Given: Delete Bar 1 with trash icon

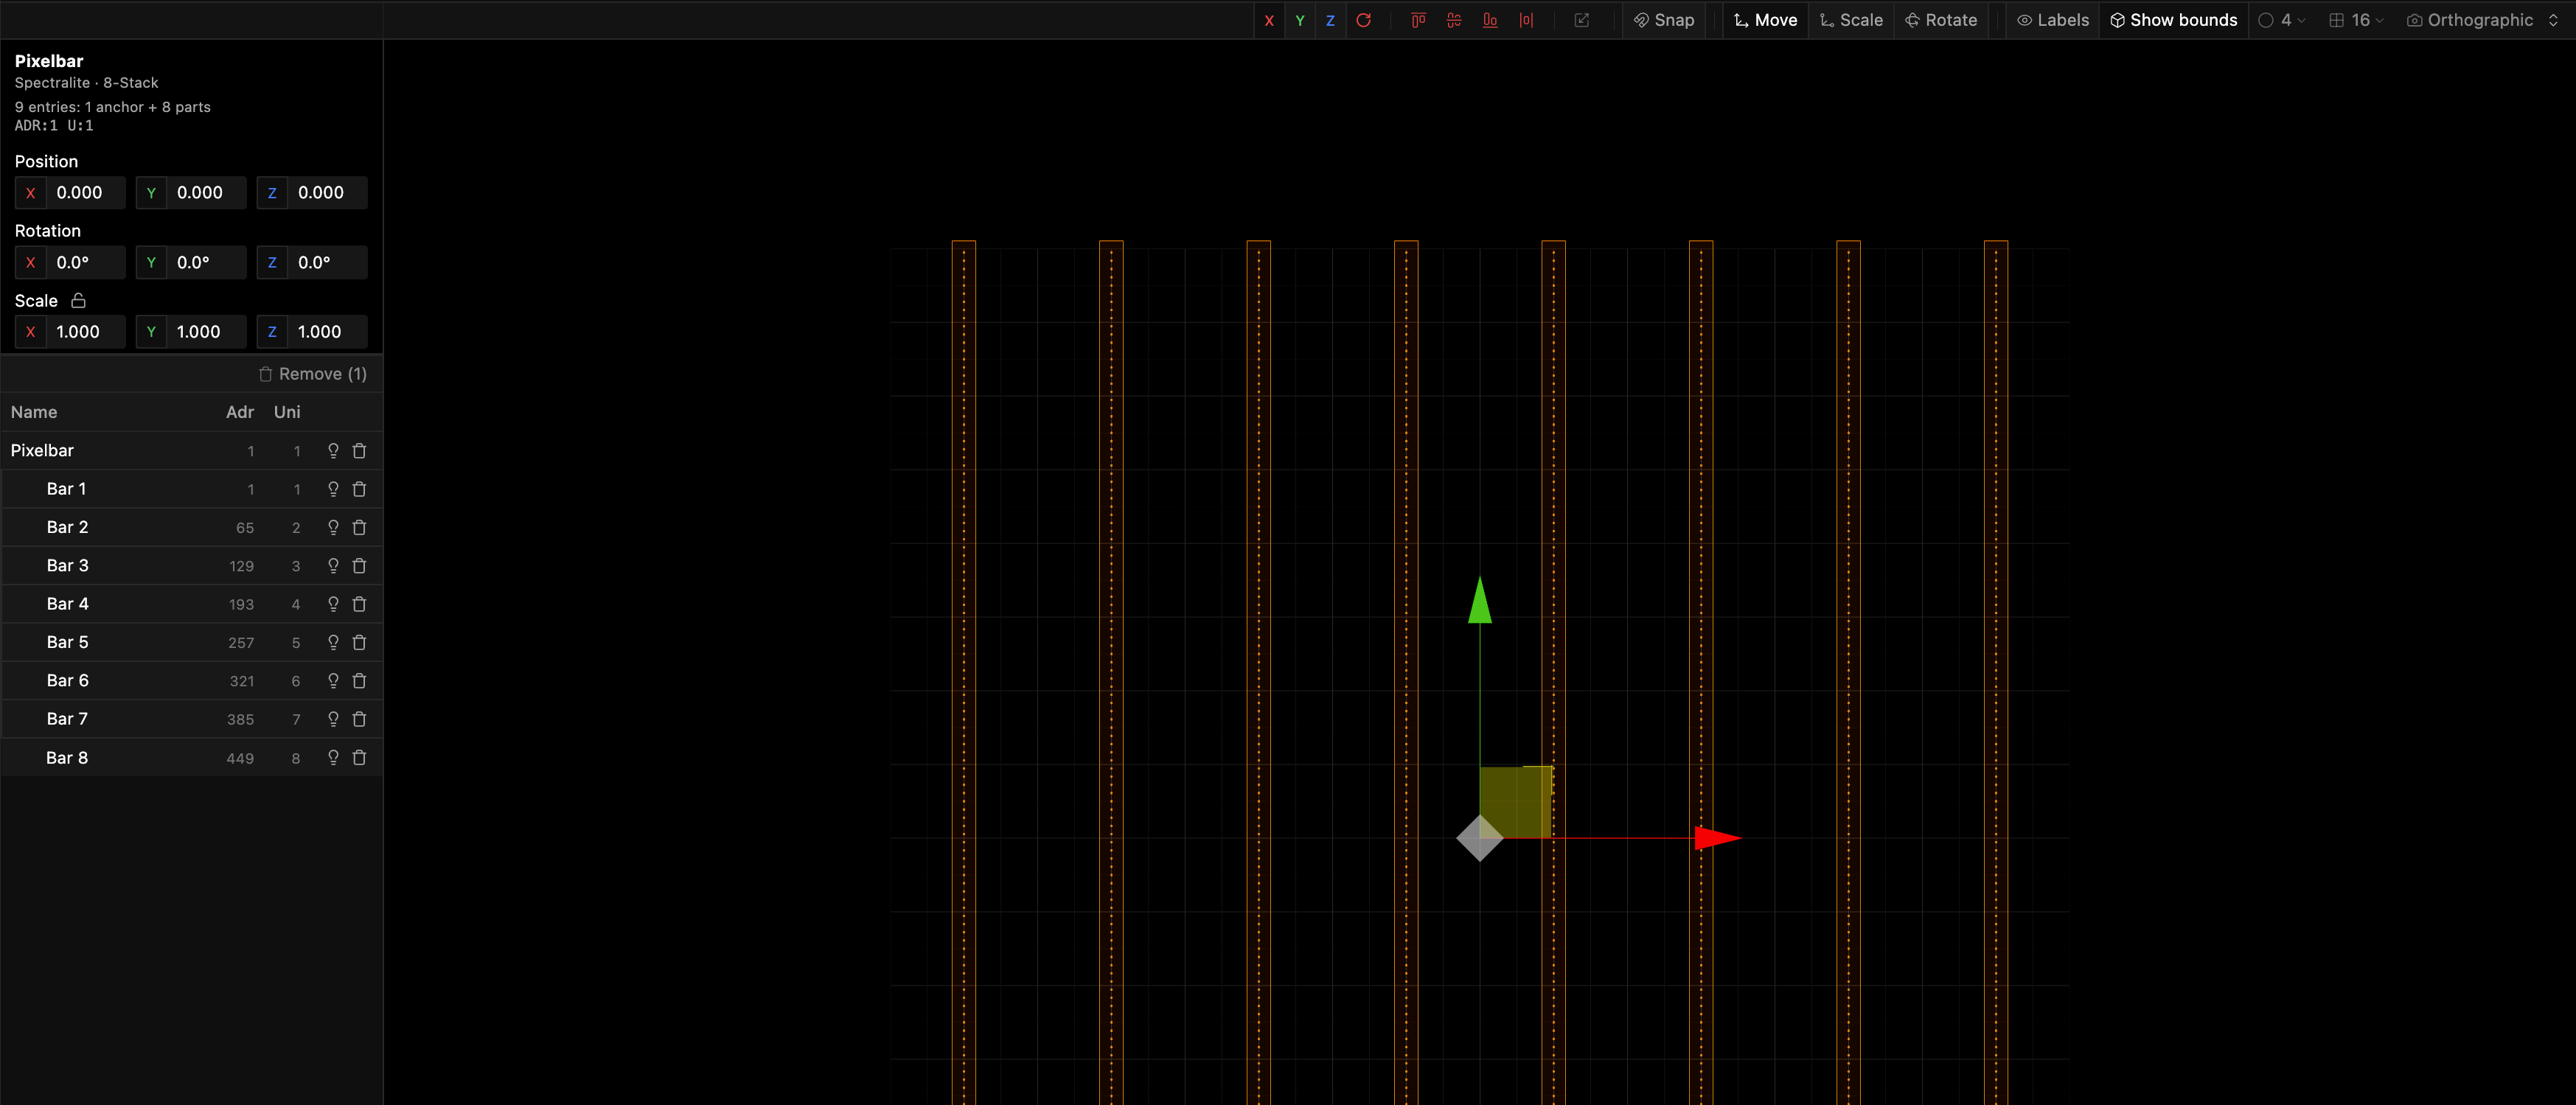Looking at the screenshot, I should pyautogui.click(x=360, y=489).
